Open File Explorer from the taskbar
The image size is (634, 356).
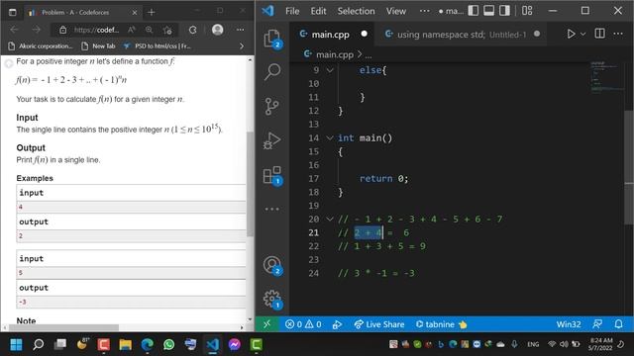(126, 345)
